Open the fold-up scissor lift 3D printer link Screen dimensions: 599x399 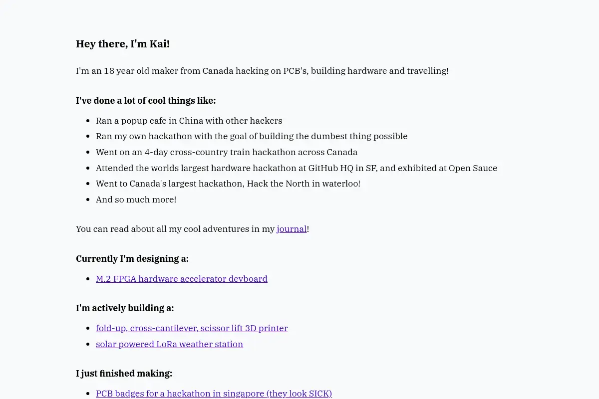click(x=192, y=328)
